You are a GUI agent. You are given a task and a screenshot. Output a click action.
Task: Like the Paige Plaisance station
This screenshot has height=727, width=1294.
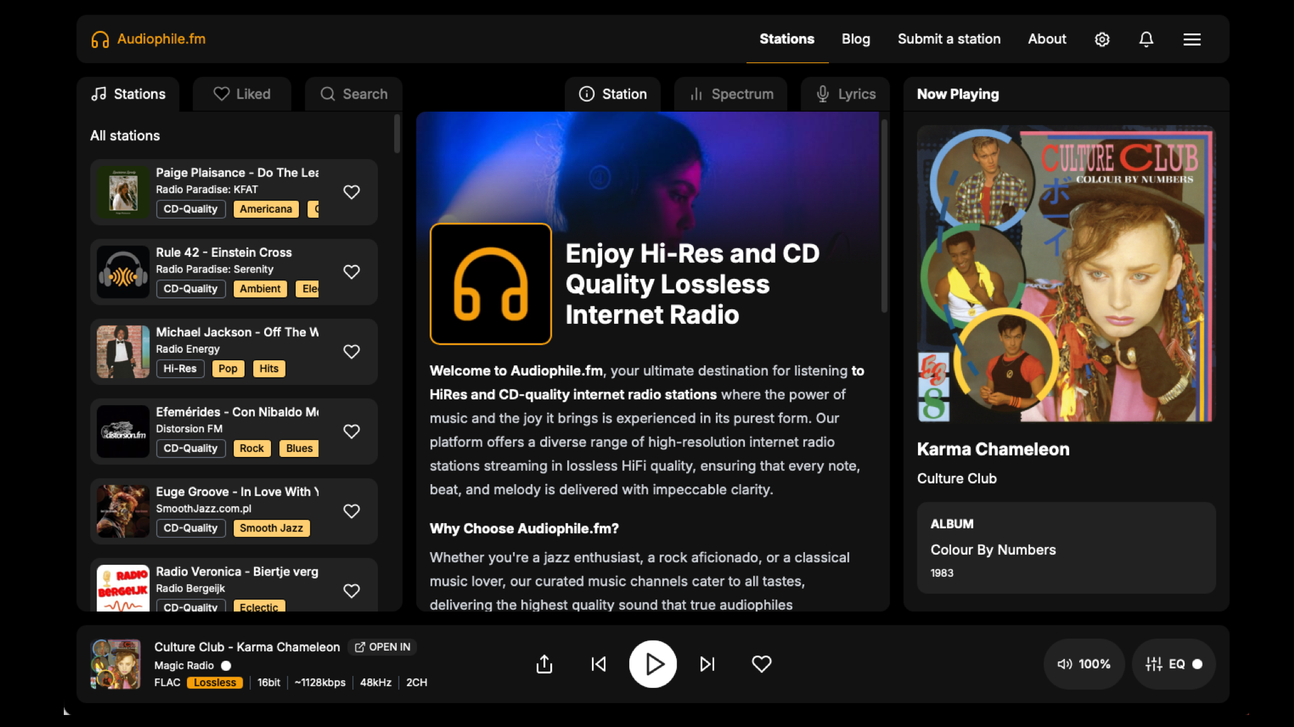351,192
